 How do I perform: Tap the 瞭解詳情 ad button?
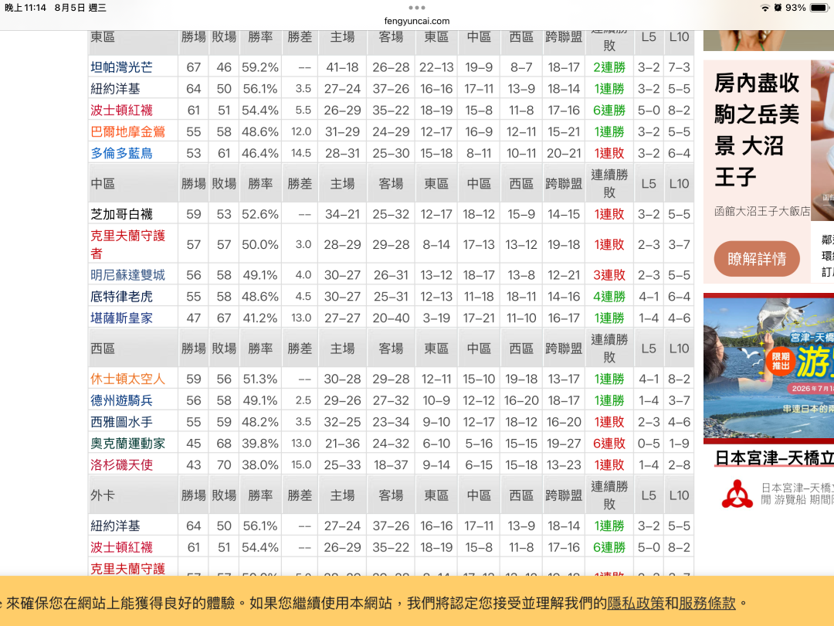757,259
